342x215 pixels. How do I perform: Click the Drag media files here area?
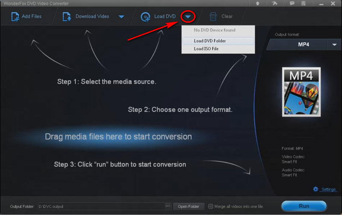(x=118, y=137)
